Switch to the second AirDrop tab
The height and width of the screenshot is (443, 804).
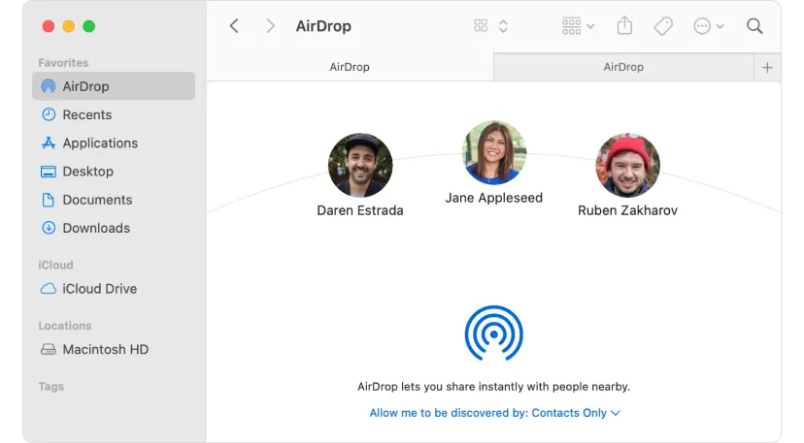623,67
